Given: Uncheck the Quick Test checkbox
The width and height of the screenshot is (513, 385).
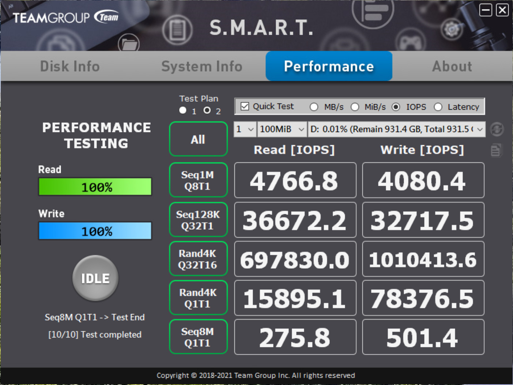Looking at the screenshot, I should coord(245,106).
